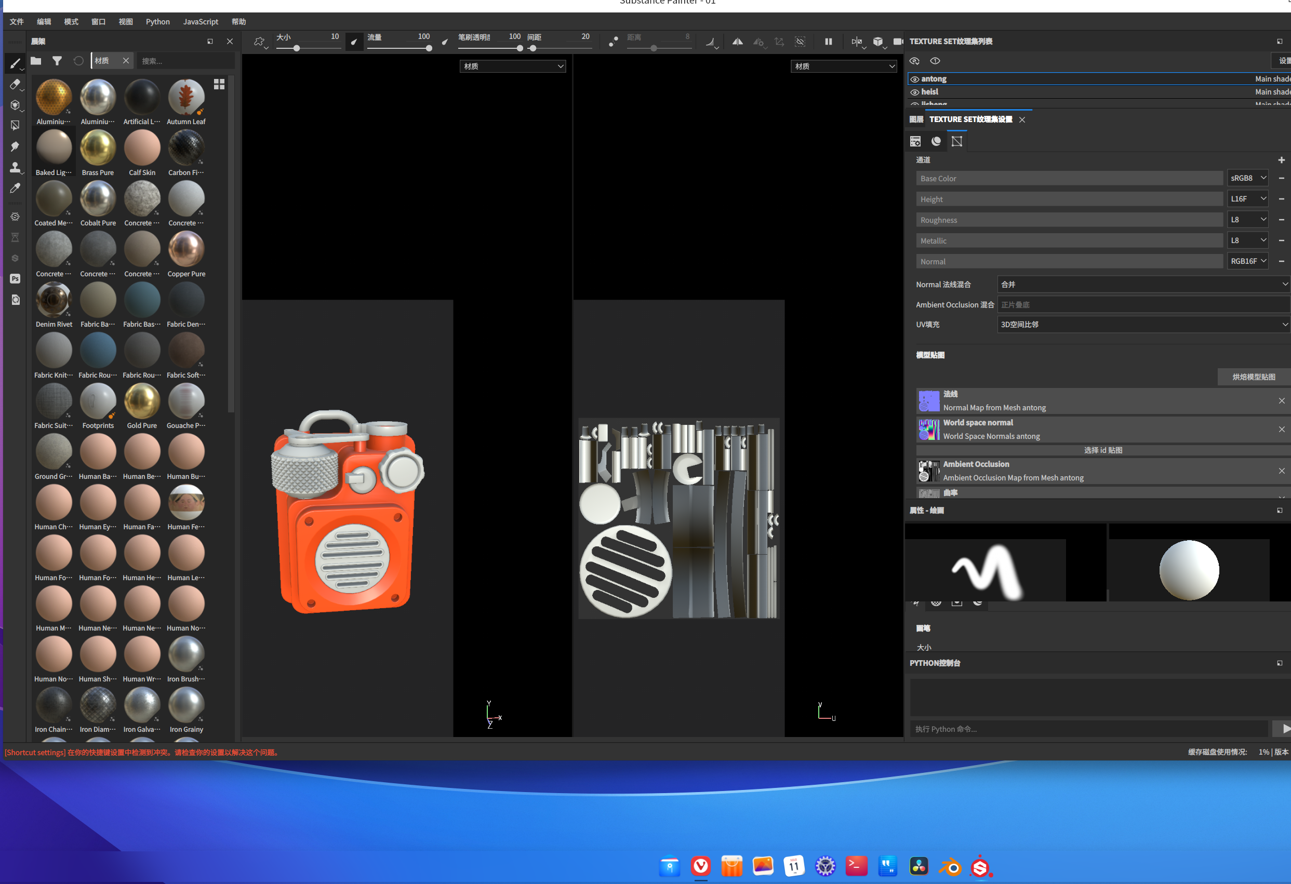Select the Clone stamp tool
Image resolution: width=1291 pixels, height=884 pixels.
(x=15, y=167)
